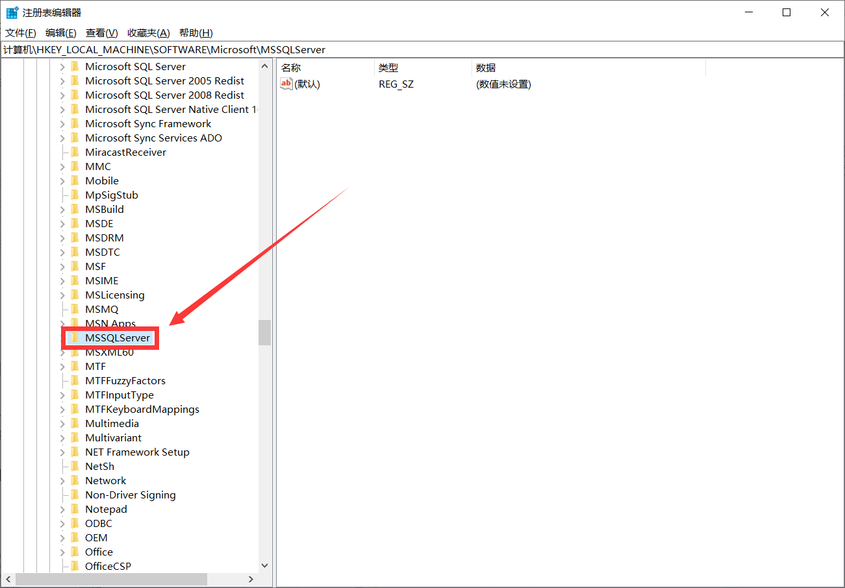Click the (默认) string value icon
Viewport: 845px width, 588px height.
point(286,84)
